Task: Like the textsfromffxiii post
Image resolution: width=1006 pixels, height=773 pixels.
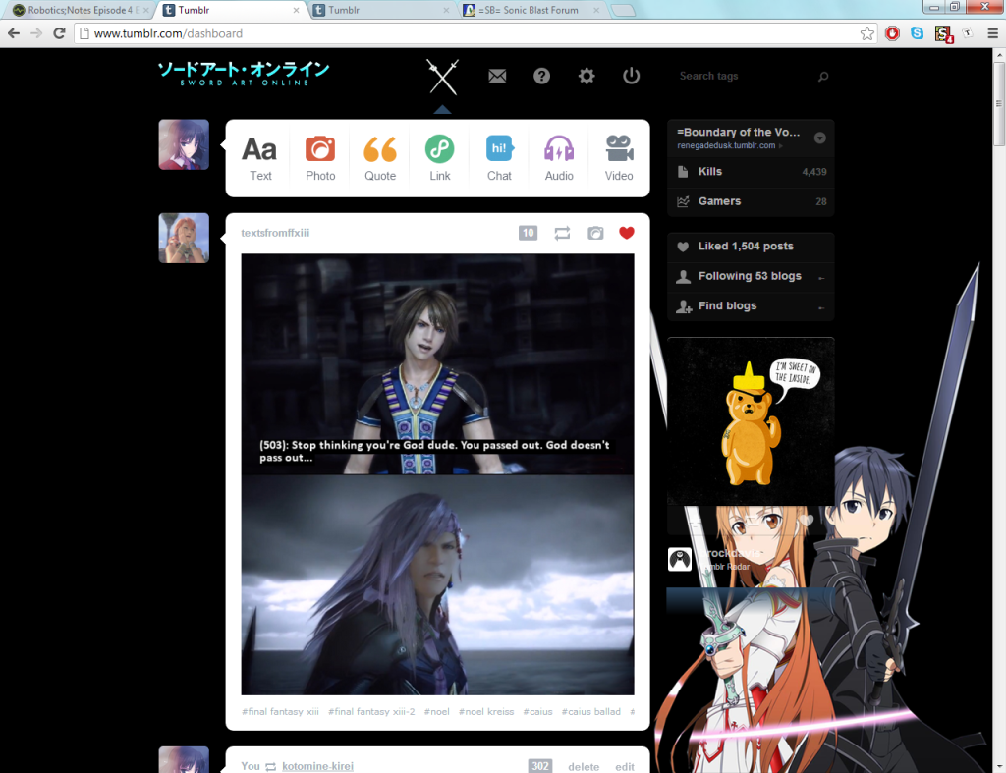Action: 628,233
